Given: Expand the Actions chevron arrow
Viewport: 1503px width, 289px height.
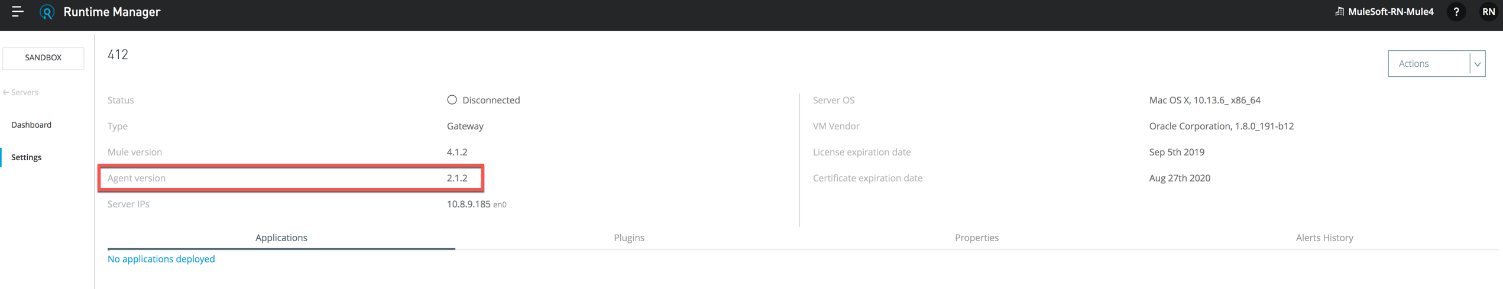Looking at the screenshot, I should [1477, 64].
